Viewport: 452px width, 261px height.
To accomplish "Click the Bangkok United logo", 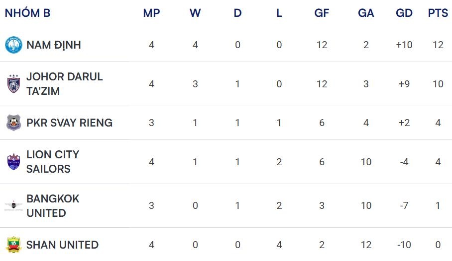I will (13, 205).
